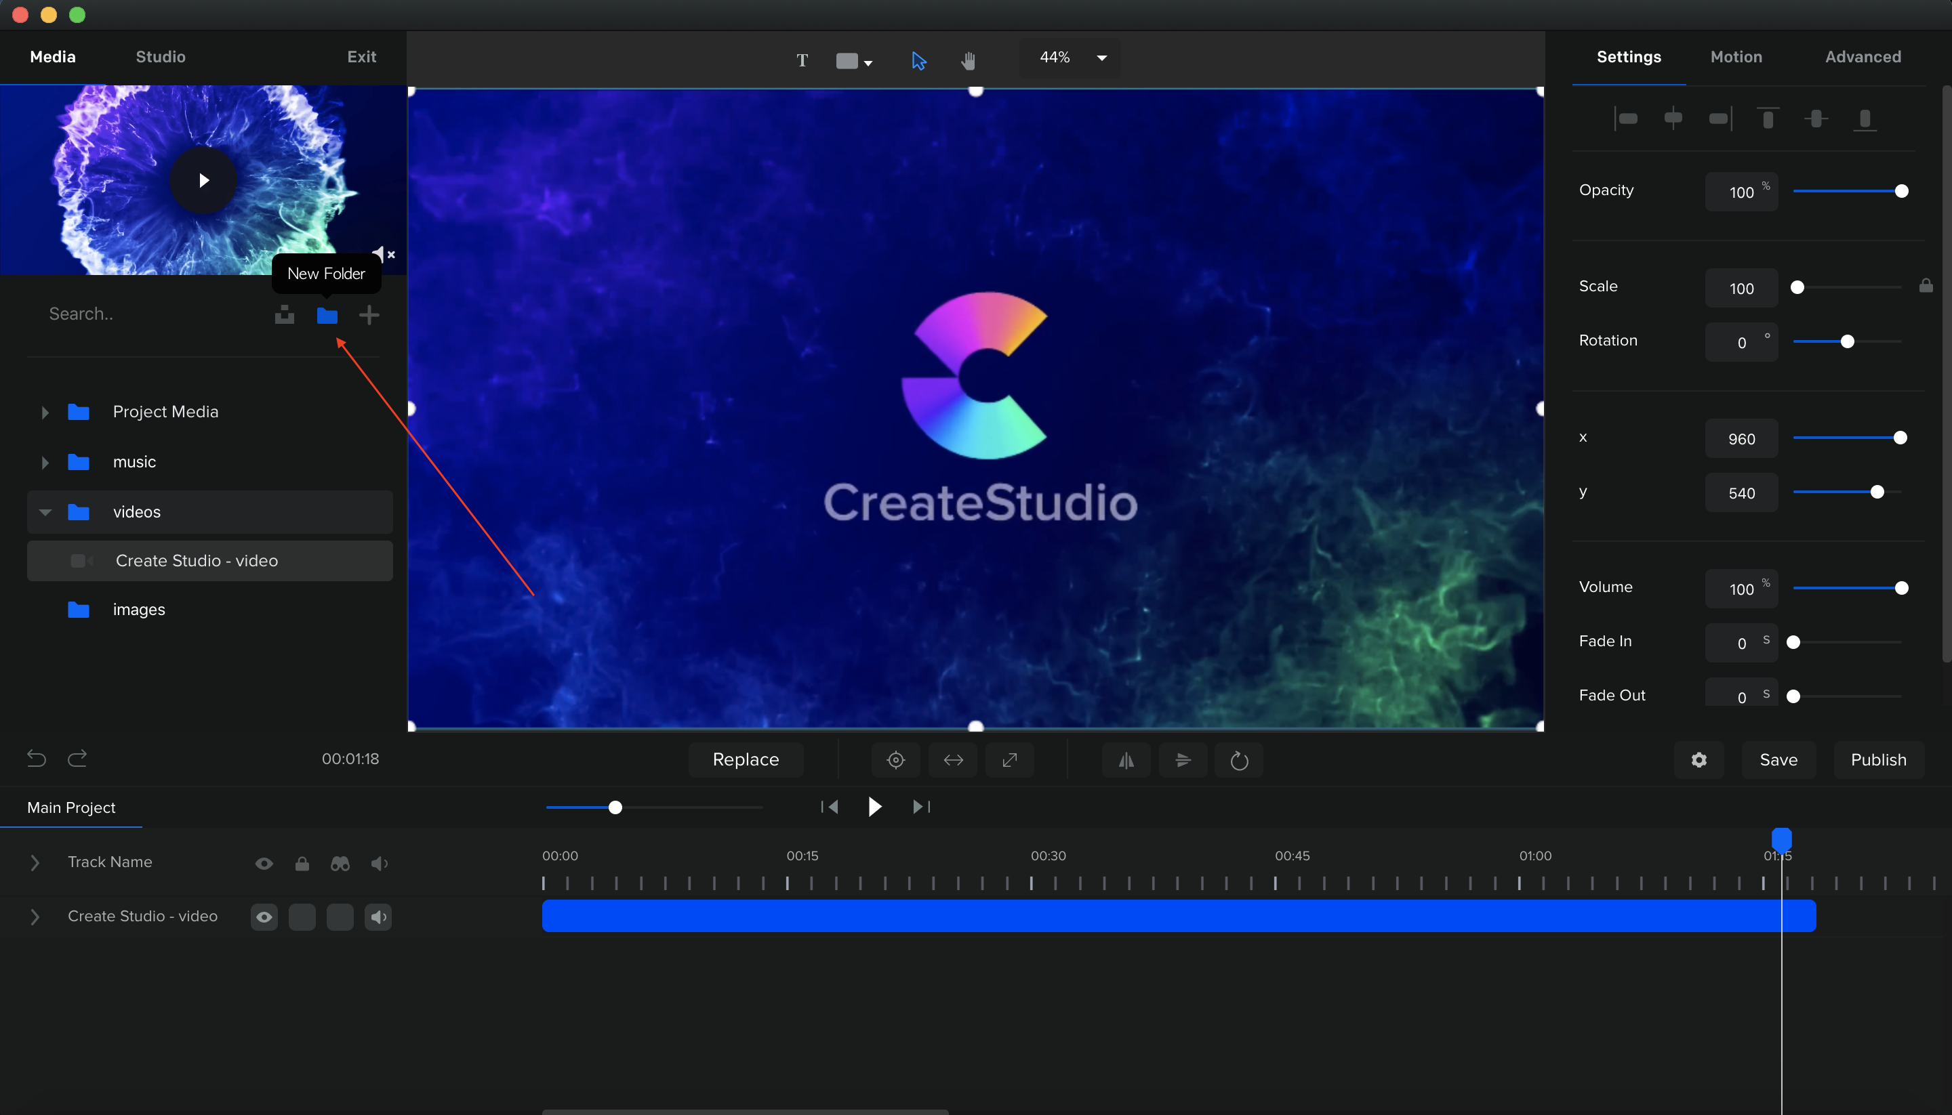Screen dimensions: 1952x1115
Task: Toggle mask on Create Studio - video track
Action: 340,917
